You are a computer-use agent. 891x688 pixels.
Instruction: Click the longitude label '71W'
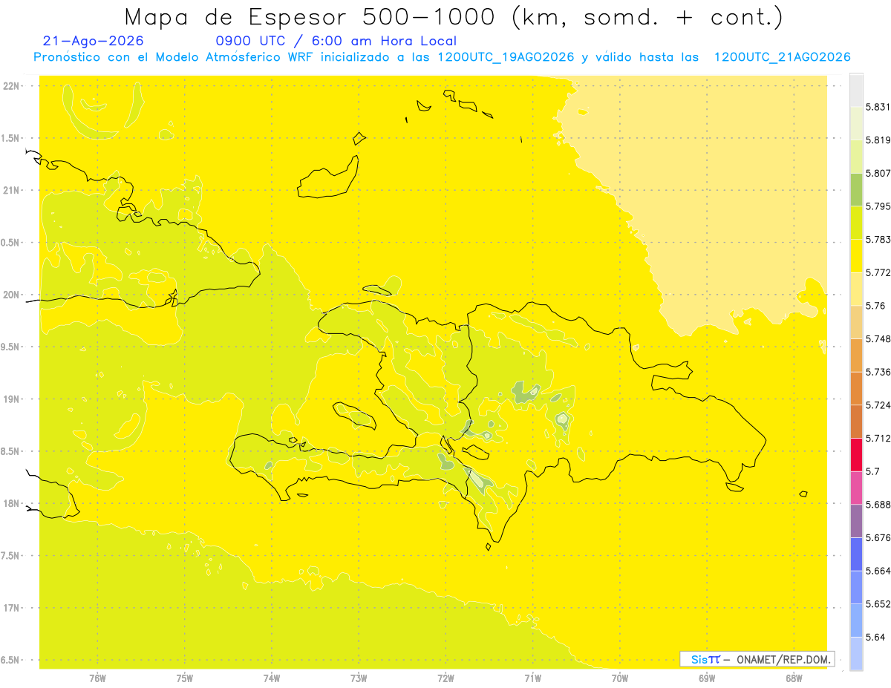pos(532,678)
